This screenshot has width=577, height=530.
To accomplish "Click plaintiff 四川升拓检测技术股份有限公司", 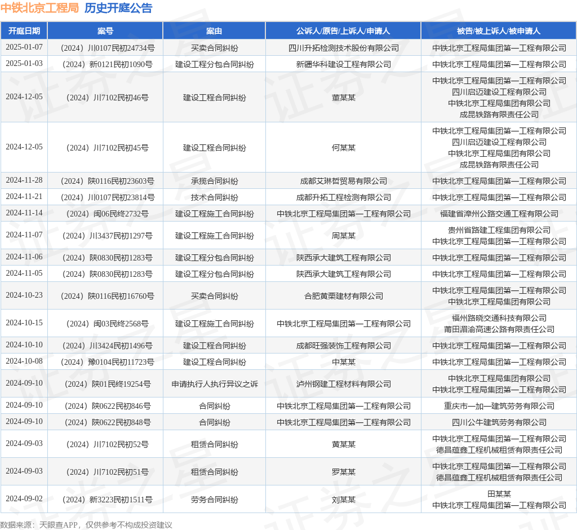I will click(343, 48).
